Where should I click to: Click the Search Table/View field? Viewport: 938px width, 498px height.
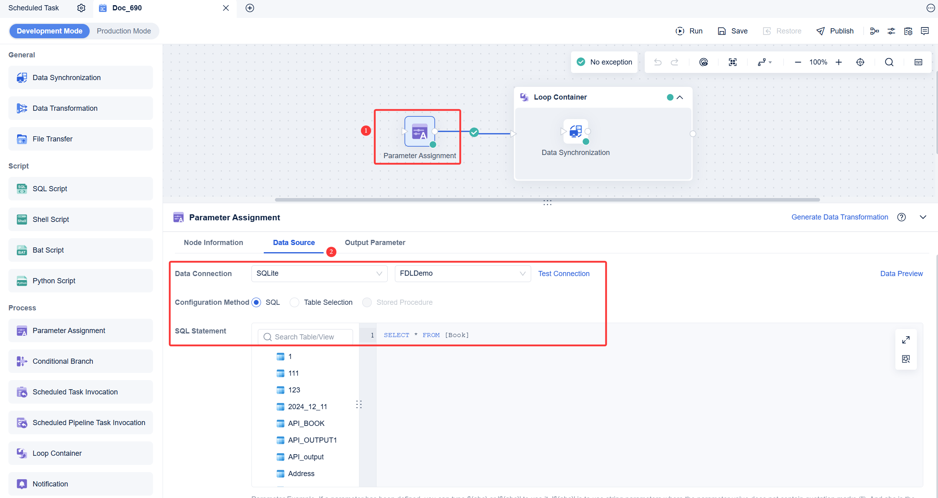(x=305, y=337)
